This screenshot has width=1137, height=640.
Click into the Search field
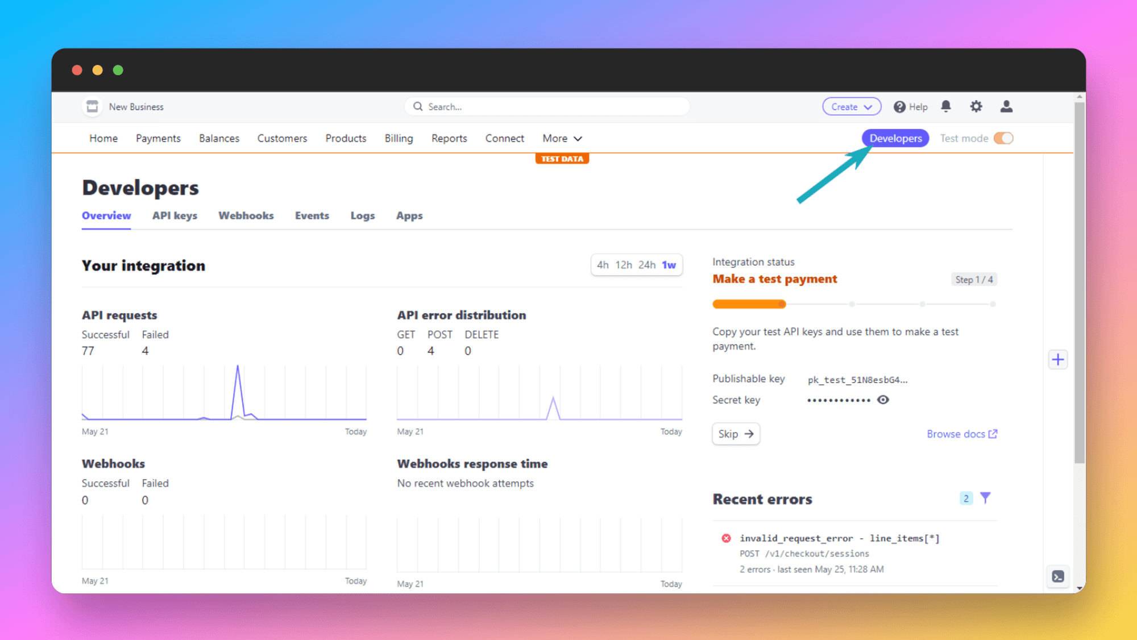[547, 106]
